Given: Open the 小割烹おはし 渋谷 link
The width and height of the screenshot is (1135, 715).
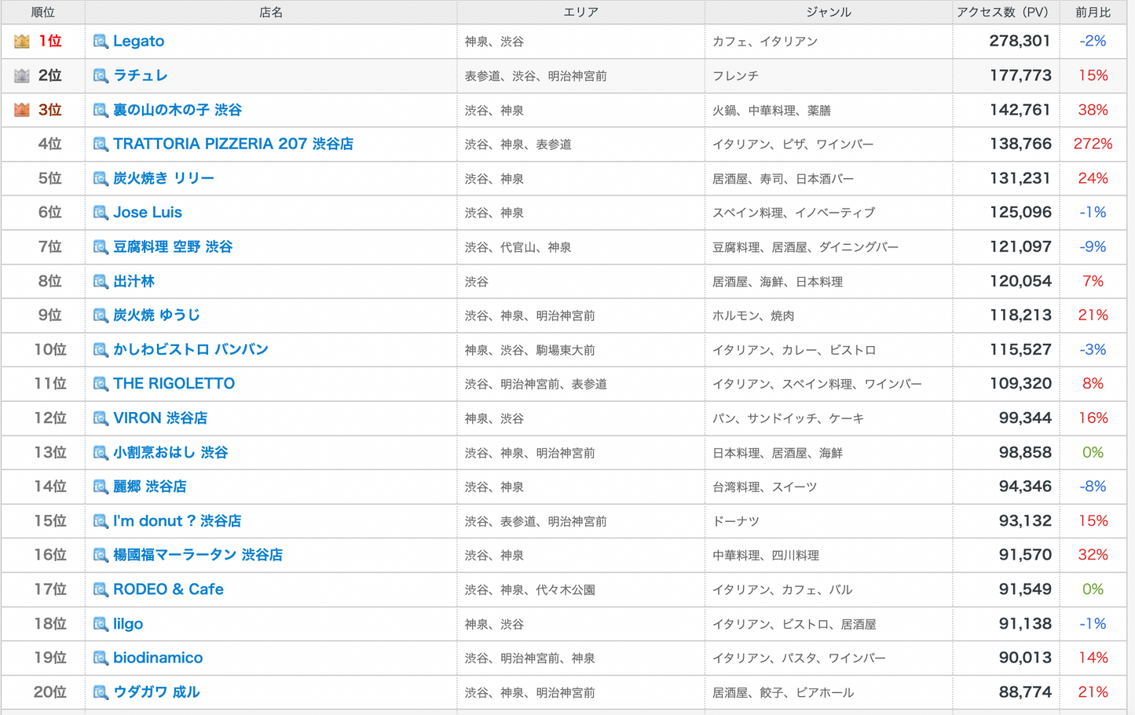Looking at the screenshot, I should click(170, 452).
